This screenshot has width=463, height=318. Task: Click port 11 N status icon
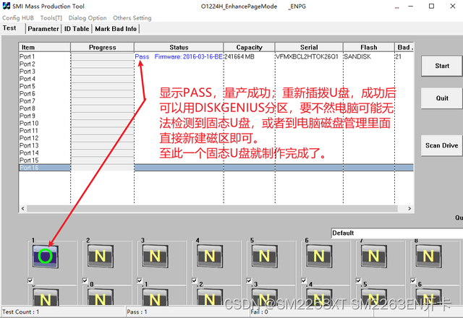tap(155, 297)
